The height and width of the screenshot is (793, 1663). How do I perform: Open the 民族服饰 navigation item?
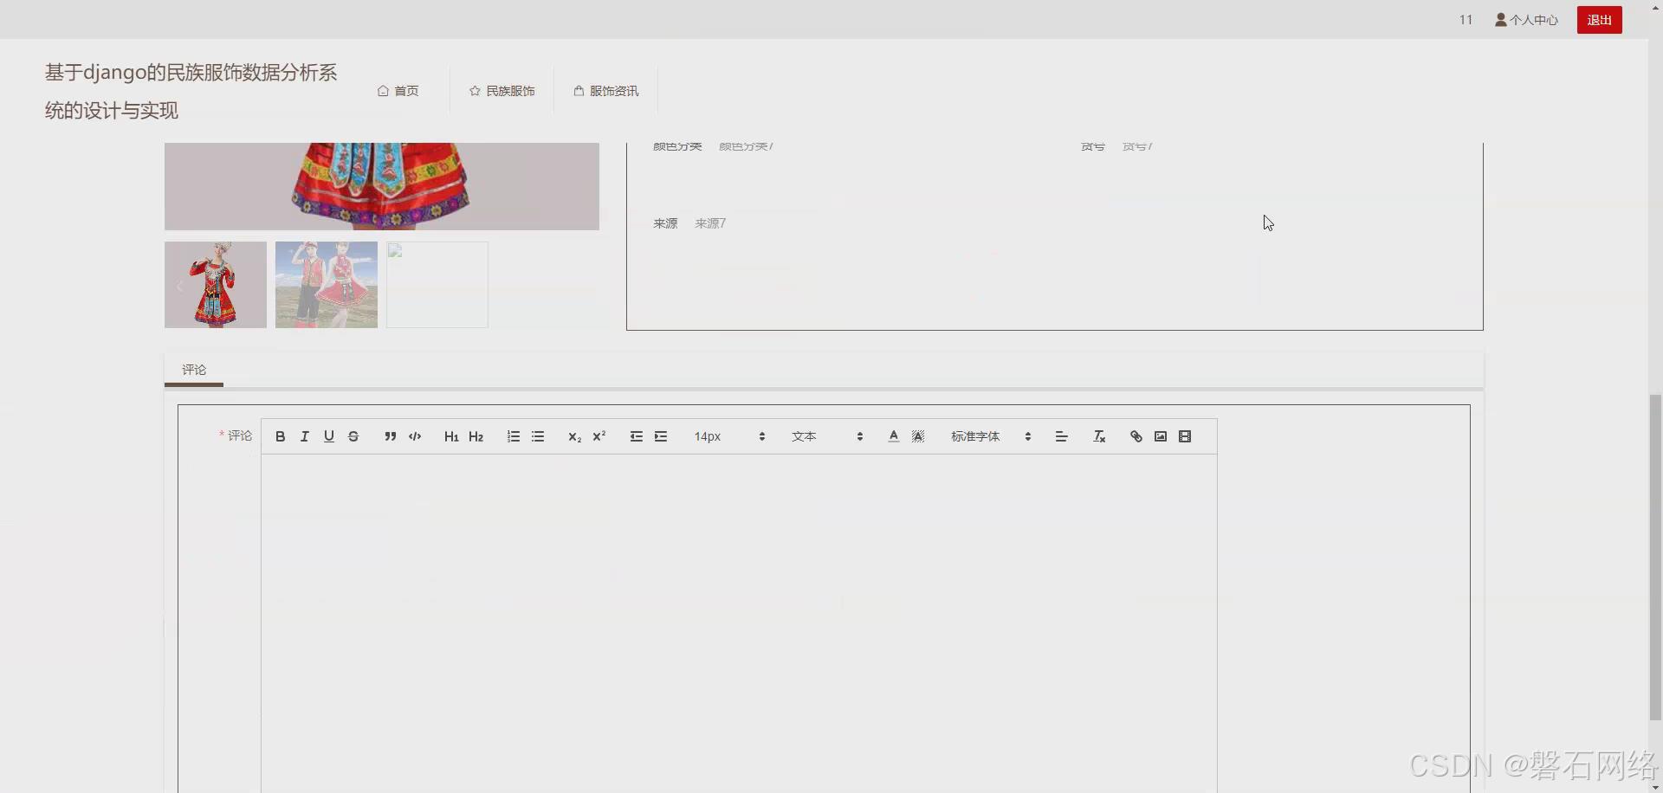click(x=502, y=91)
